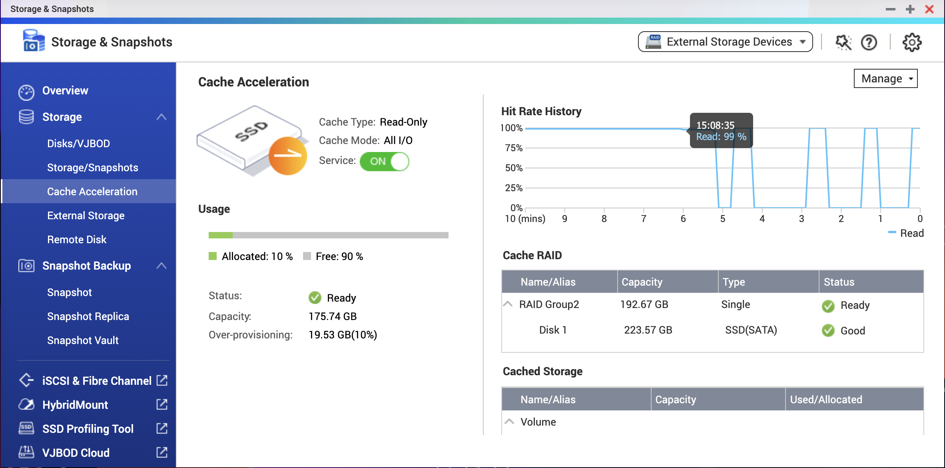The image size is (945, 468).
Task: Turn off the cache Service toggle
Action: 384,161
